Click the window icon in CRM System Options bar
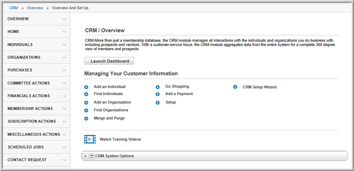This screenshot has width=354, height=171. point(92,156)
